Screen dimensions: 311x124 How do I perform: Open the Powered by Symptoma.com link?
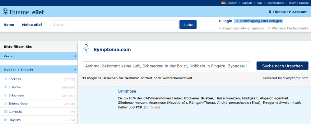[x=296, y=78]
